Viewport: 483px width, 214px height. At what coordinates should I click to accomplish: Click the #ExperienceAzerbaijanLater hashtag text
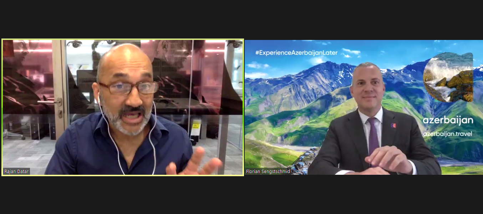coord(296,53)
